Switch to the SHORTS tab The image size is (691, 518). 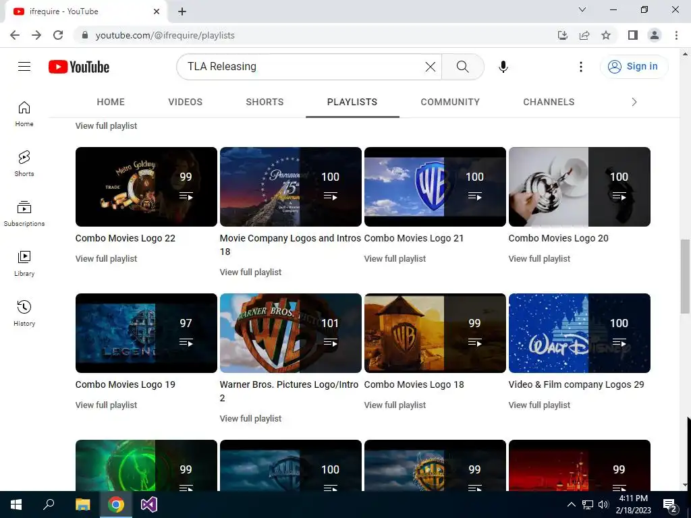tap(265, 102)
